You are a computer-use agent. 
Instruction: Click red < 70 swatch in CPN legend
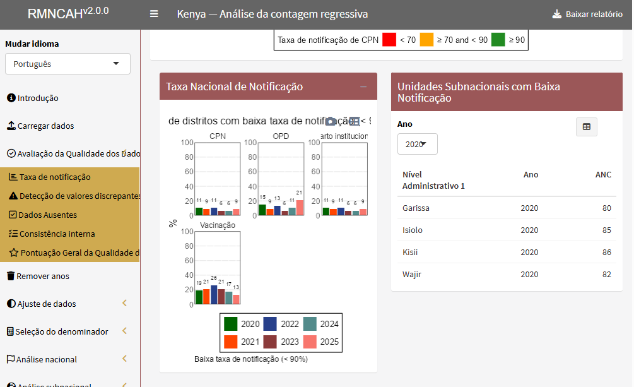tap(389, 40)
